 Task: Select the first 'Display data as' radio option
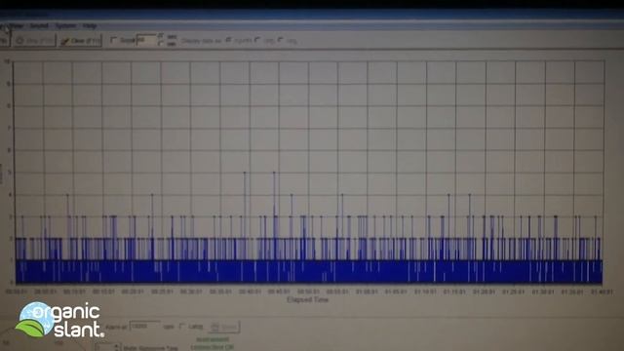click(229, 40)
